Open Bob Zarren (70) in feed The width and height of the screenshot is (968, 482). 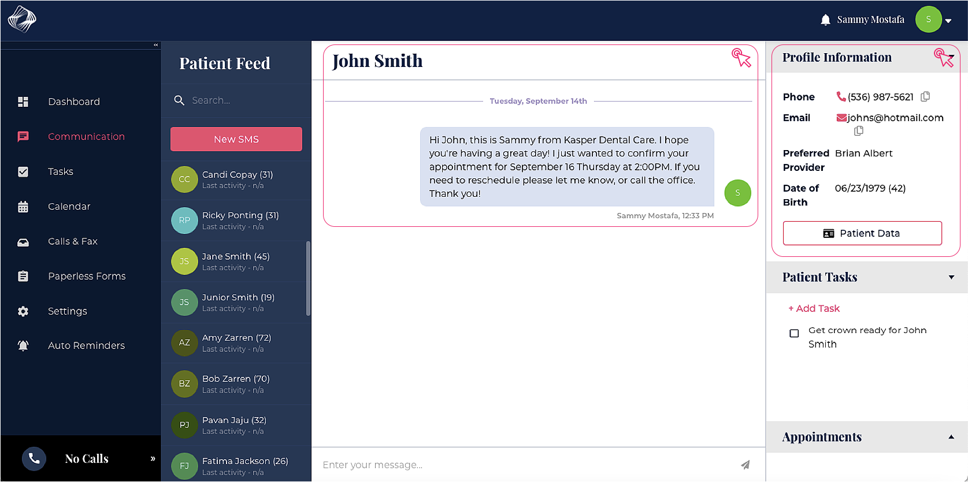(x=236, y=384)
